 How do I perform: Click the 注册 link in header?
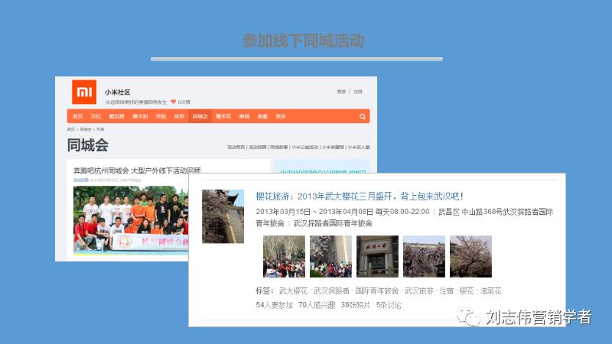tap(358, 91)
